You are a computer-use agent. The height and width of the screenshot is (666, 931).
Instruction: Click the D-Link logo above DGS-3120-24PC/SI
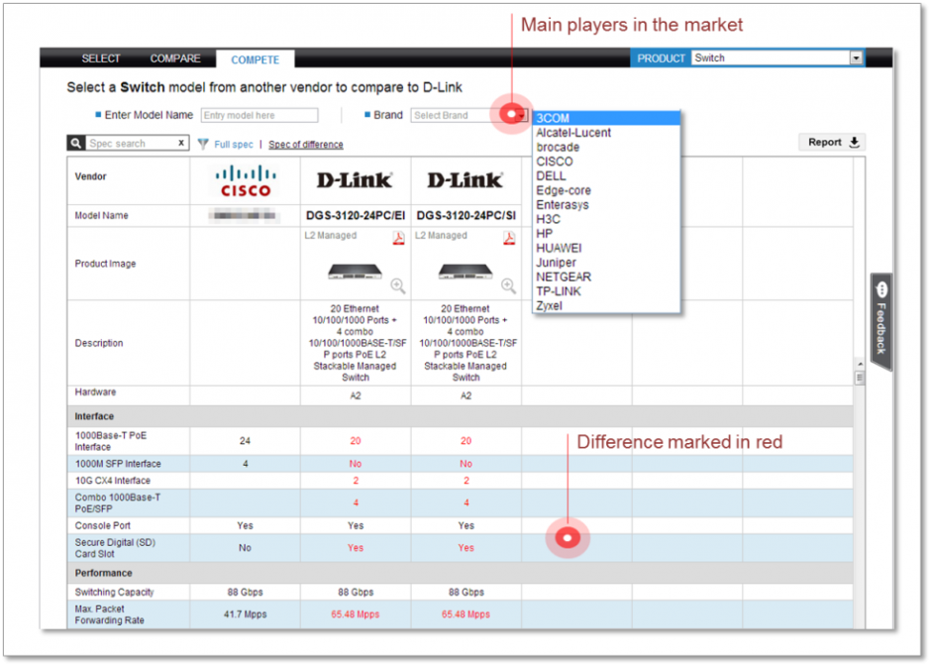465,180
